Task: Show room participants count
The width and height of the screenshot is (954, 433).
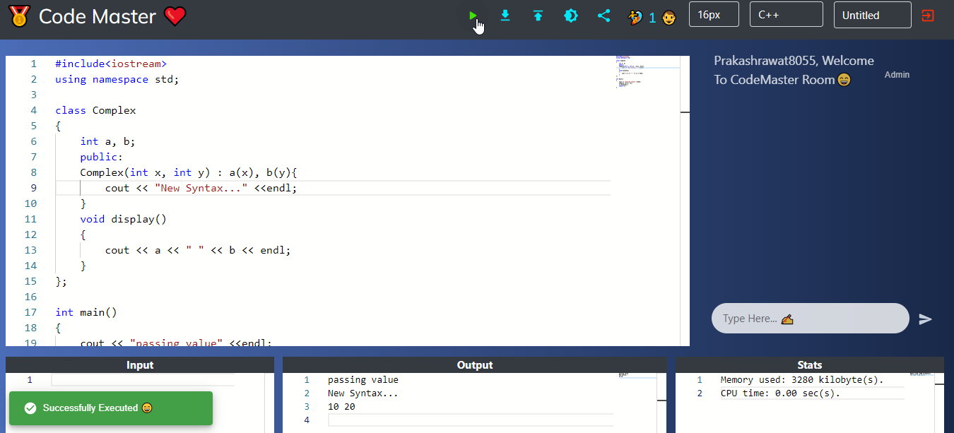Action: point(652,17)
